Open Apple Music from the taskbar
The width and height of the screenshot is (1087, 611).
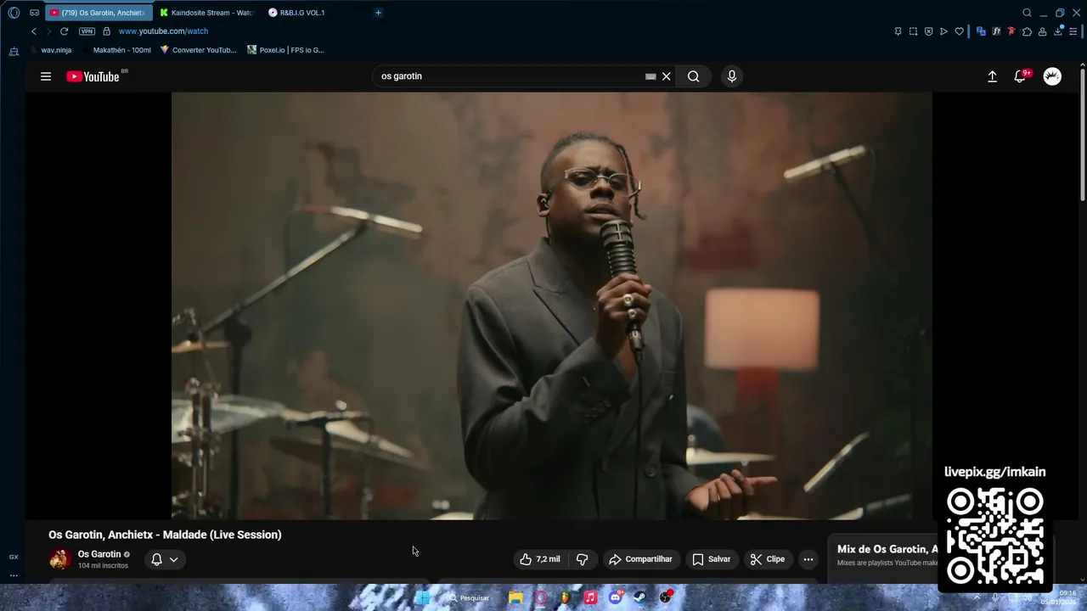pyautogui.click(x=590, y=597)
